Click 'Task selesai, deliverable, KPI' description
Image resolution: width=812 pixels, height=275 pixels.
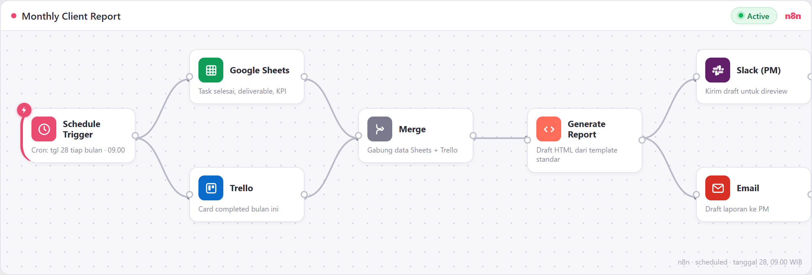tap(242, 91)
